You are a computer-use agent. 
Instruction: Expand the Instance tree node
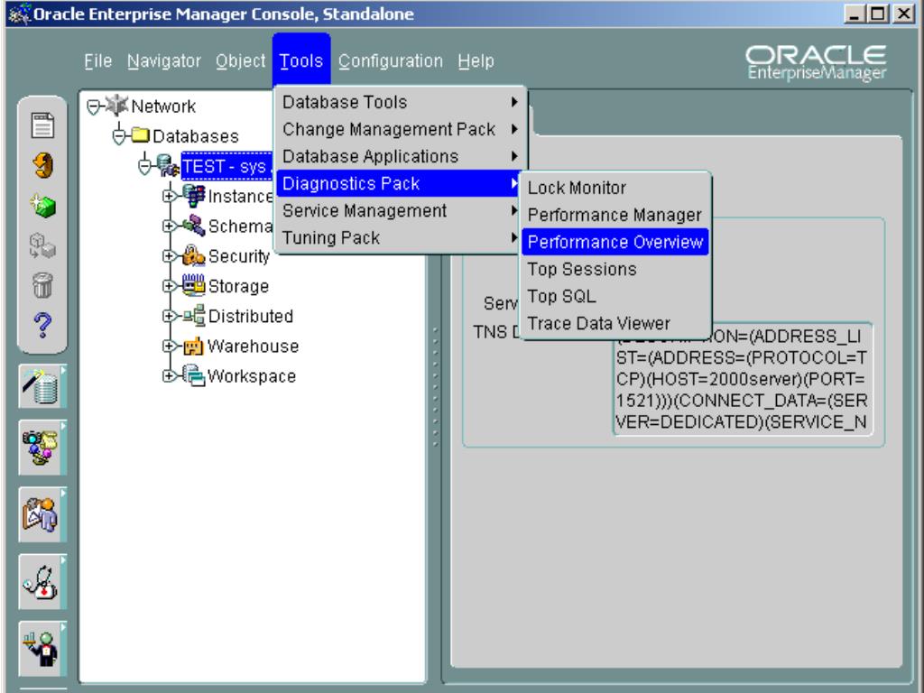(170, 196)
